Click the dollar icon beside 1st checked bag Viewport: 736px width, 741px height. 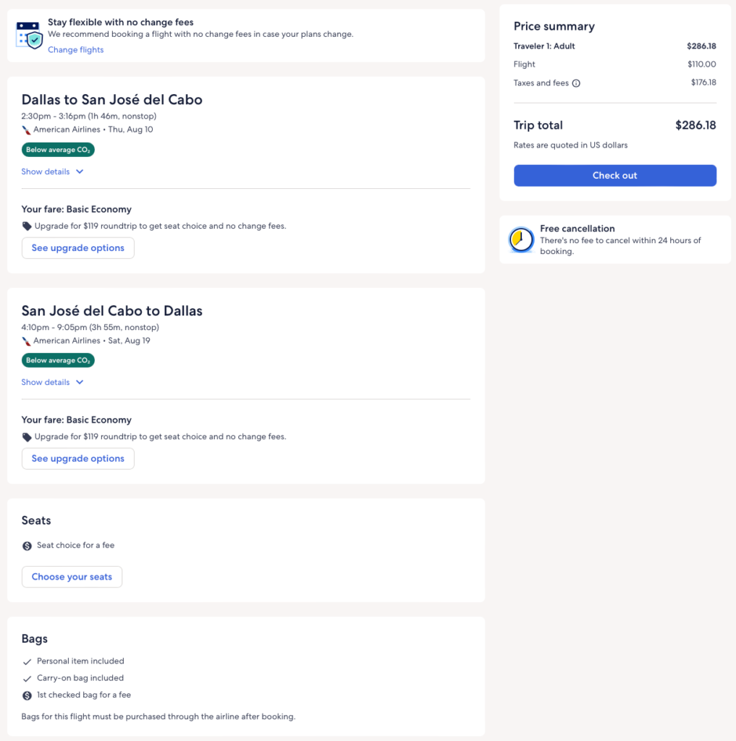(28, 695)
